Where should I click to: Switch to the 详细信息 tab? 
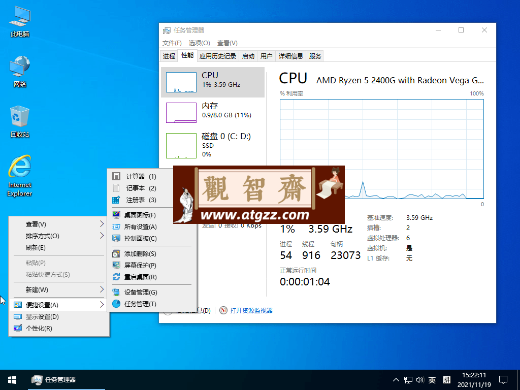[x=291, y=56]
